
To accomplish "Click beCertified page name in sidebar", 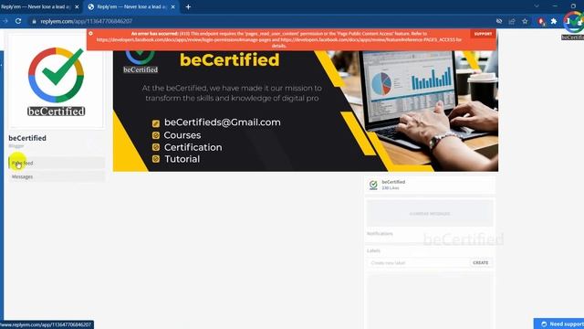I will [x=27, y=138].
